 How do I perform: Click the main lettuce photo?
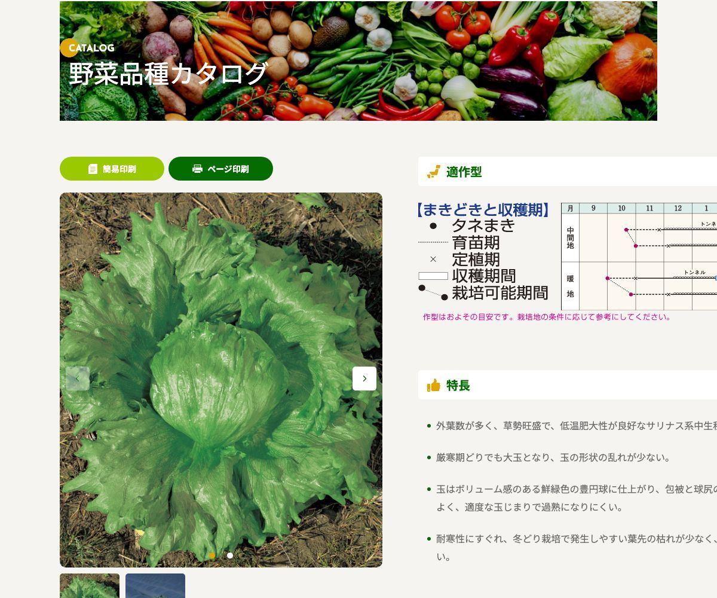coord(221,299)
